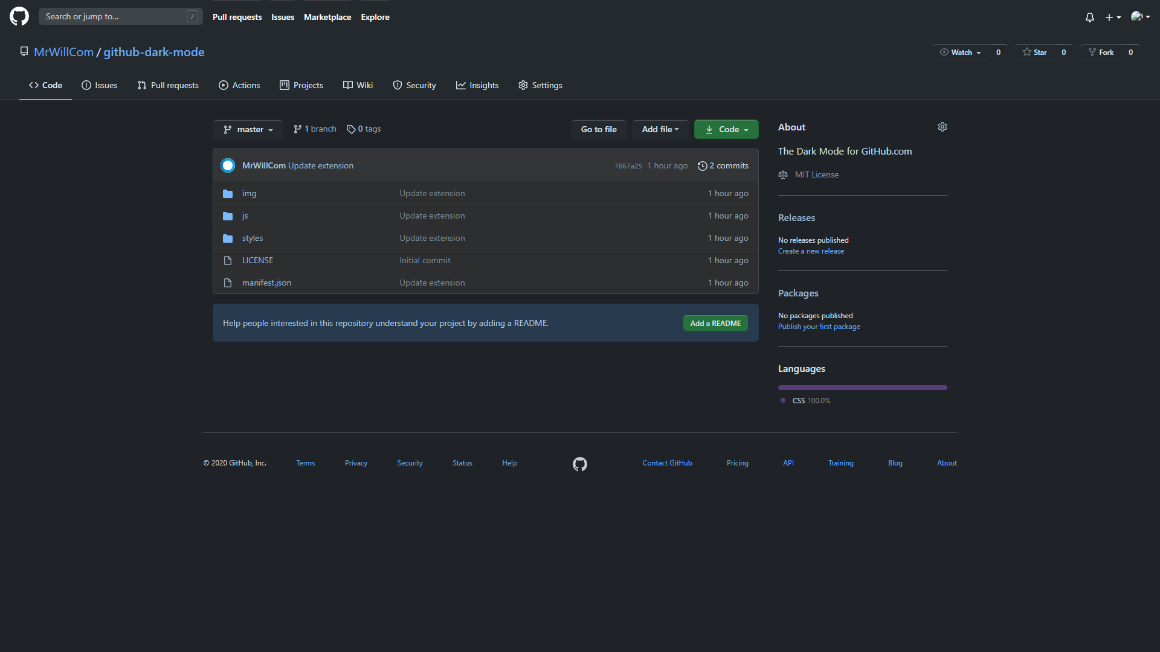Click the commit history clock icon
This screenshot has width=1160, height=652.
pyautogui.click(x=701, y=165)
